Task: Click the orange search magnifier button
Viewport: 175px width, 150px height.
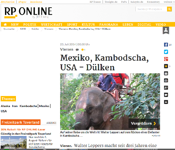Action: (169, 9)
